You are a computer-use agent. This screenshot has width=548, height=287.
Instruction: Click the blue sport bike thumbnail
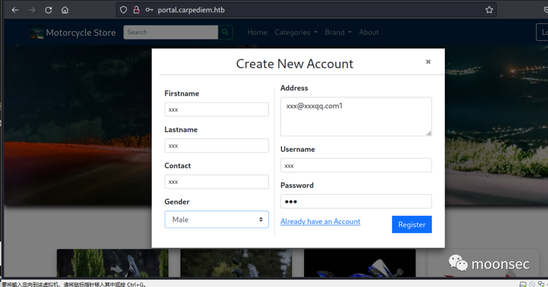360,263
